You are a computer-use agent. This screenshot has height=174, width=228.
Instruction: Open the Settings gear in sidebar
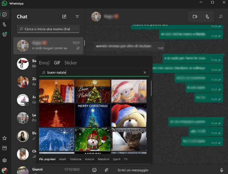[x=4, y=160]
